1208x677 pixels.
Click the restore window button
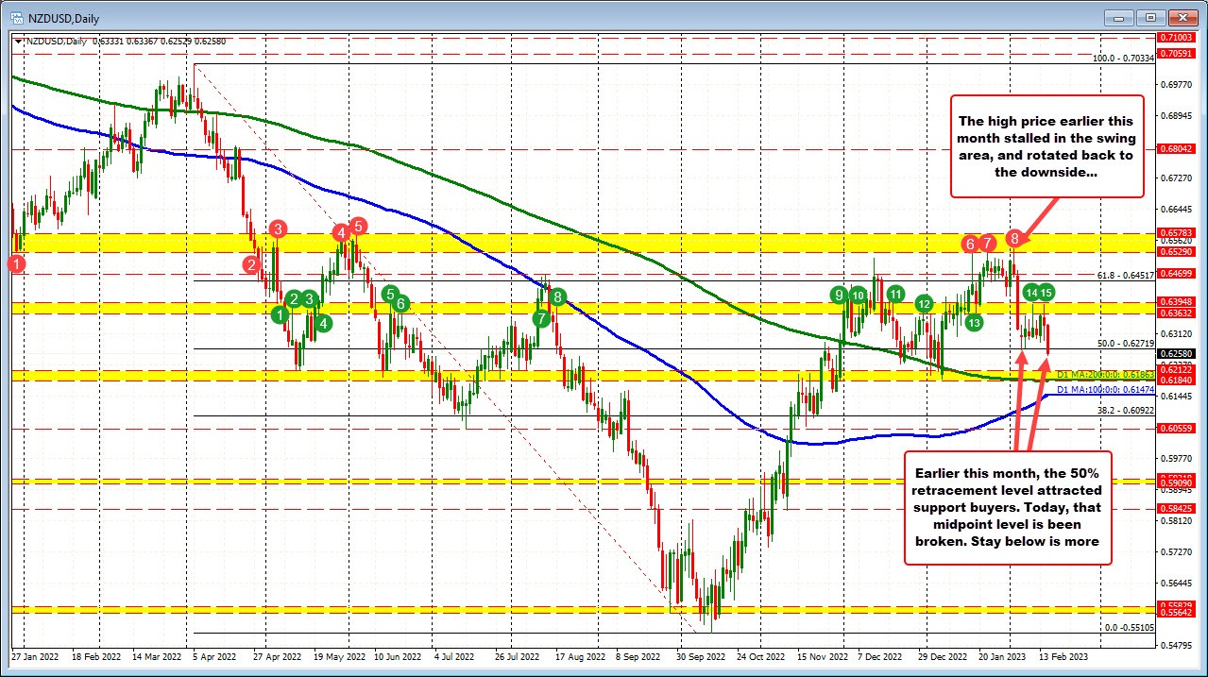coord(1149,17)
